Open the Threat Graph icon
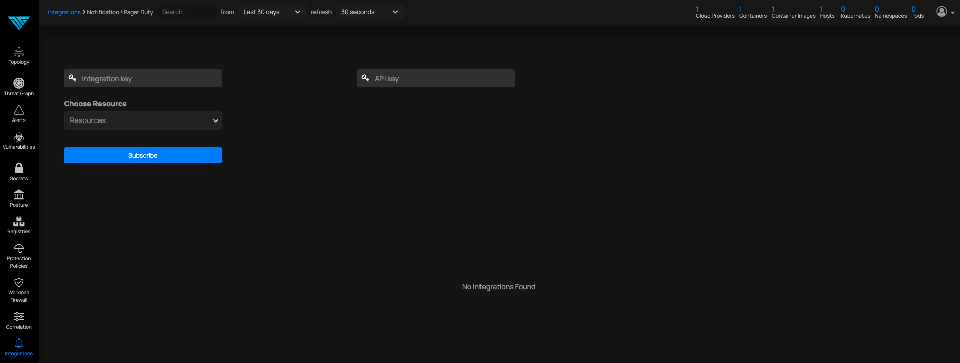 point(19,83)
